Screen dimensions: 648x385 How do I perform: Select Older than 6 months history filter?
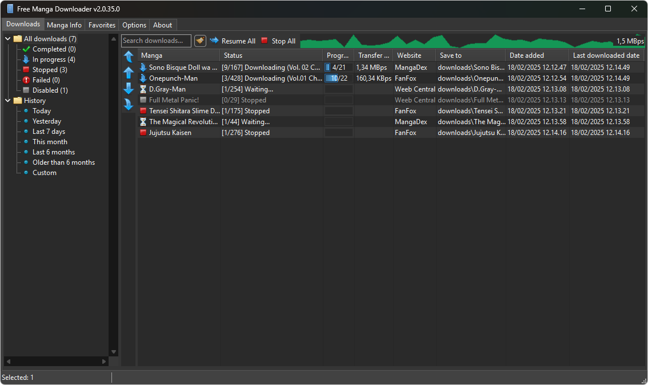point(63,162)
